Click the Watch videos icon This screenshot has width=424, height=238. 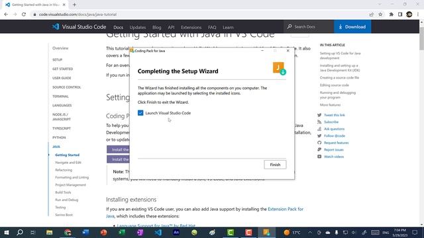[x=319, y=157]
